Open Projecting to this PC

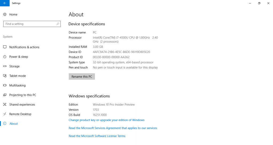pyautogui.click(x=23, y=95)
